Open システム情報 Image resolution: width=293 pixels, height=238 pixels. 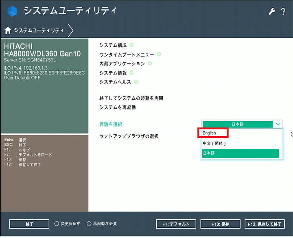pos(113,73)
